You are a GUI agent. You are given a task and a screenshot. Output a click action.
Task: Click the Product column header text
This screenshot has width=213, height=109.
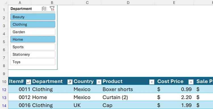click(x=112, y=81)
